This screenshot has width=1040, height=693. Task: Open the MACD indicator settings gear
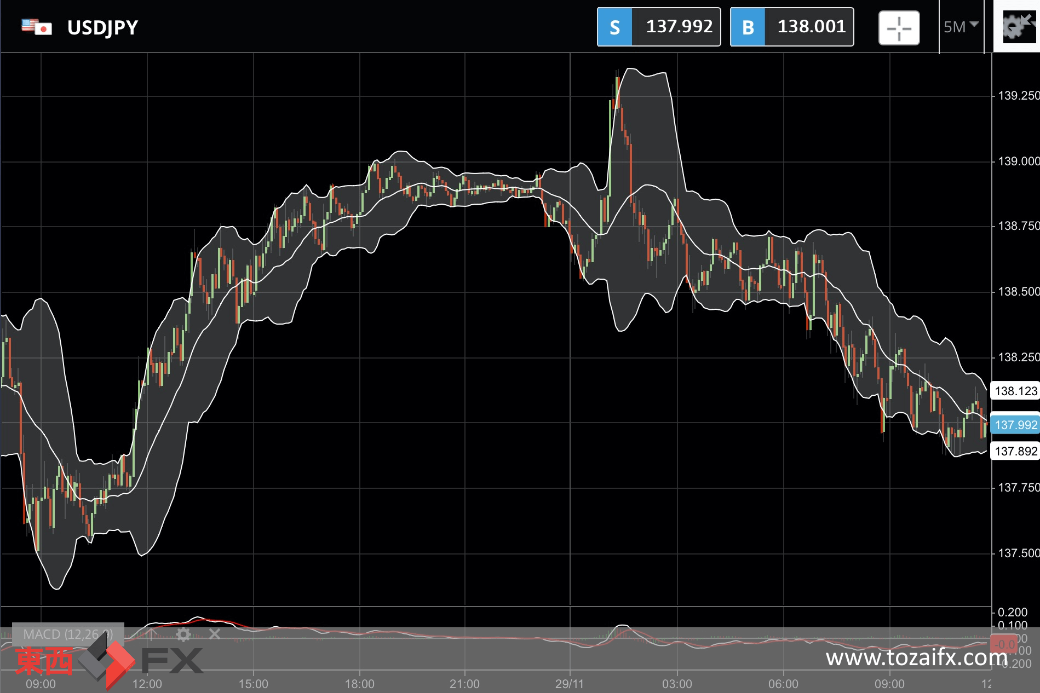(x=183, y=634)
